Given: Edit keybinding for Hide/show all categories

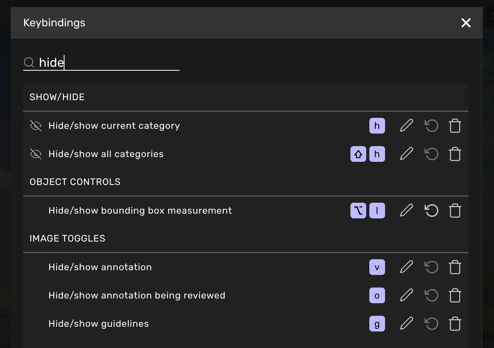Looking at the screenshot, I should coord(407,154).
